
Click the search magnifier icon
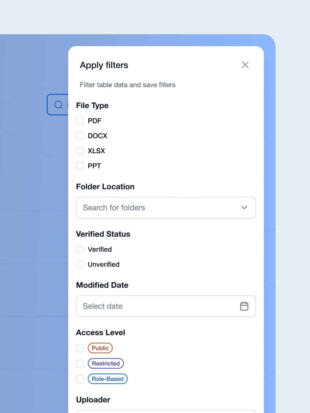[58, 104]
